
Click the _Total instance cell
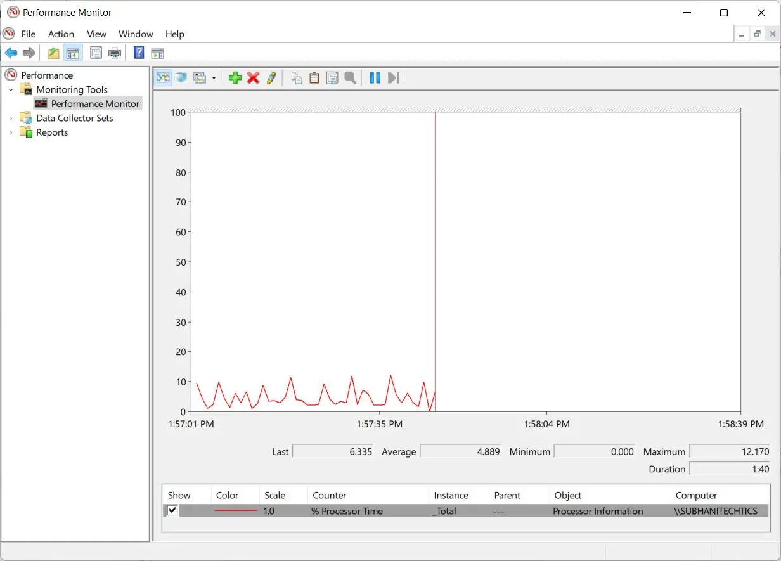(444, 511)
